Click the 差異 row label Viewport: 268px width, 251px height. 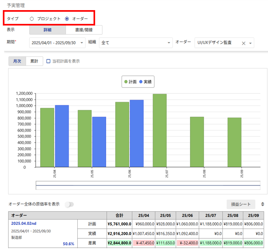point(92,243)
